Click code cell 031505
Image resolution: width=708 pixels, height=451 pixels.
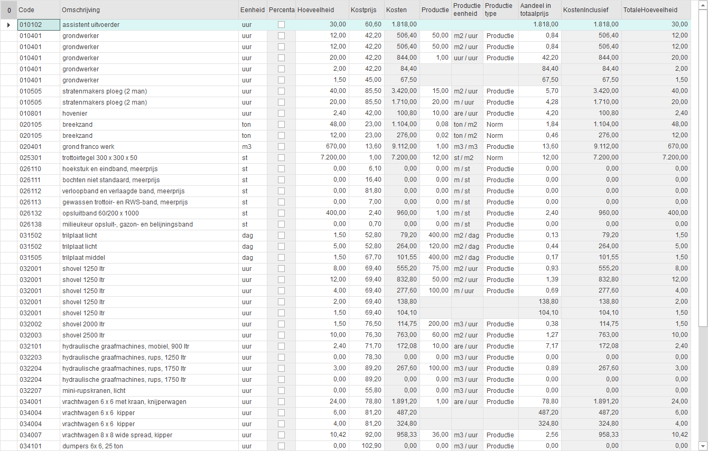pos(39,258)
